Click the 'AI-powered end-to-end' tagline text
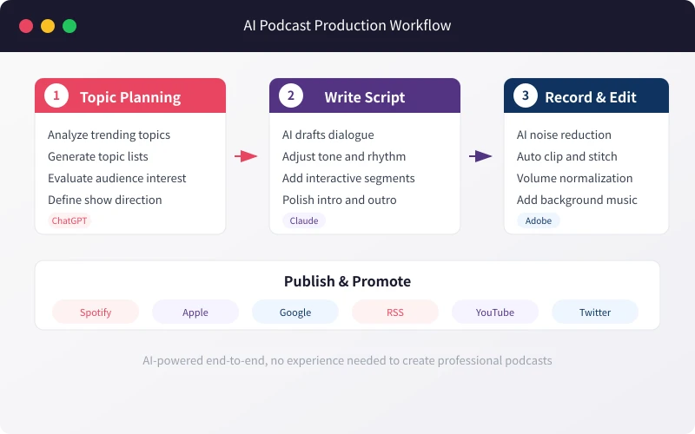This screenshot has width=695, height=434. [x=347, y=360]
